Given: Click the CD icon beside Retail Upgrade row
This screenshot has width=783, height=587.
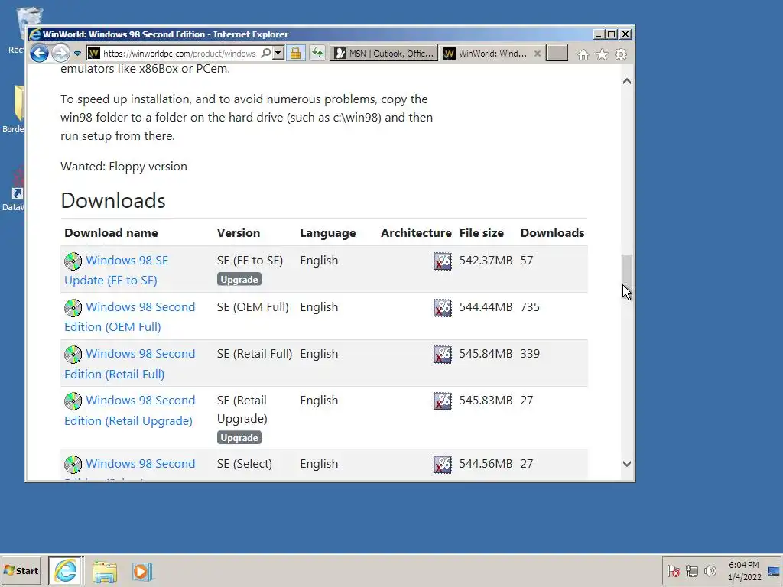Looking at the screenshot, I should tap(73, 401).
